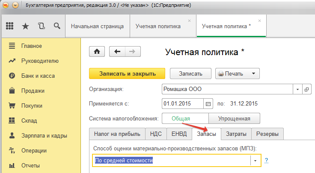Image resolution: width=315 pixels, height=173 pixels.
Task: Close the first Учетная политика tab
Action: pyautogui.click(x=190, y=21)
